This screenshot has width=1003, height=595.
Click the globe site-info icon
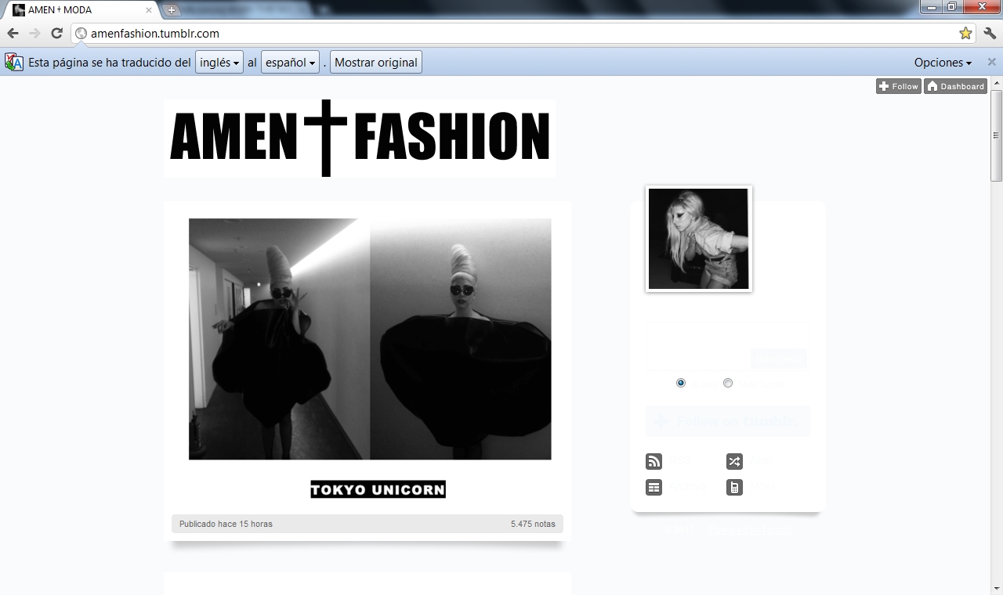point(81,34)
